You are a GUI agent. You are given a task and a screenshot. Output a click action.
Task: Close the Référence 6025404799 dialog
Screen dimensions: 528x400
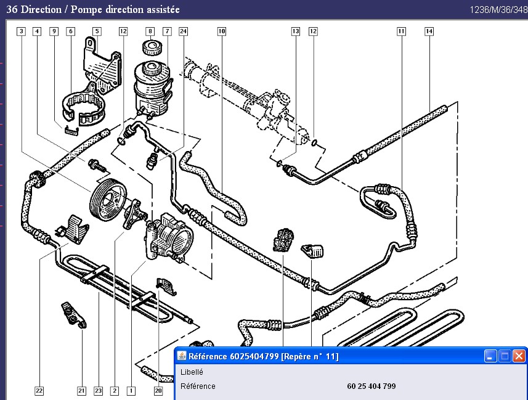click(x=519, y=356)
